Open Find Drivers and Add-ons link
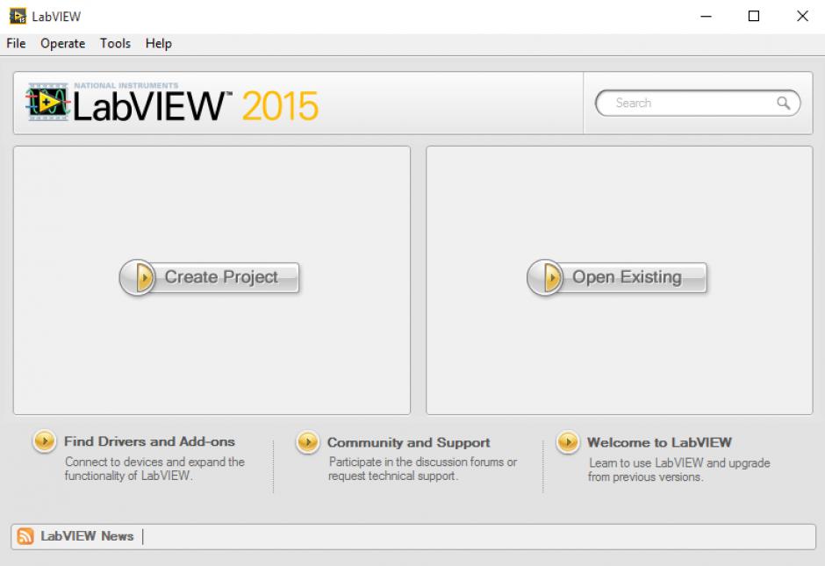Viewport: 825px width, 566px height. click(x=149, y=441)
